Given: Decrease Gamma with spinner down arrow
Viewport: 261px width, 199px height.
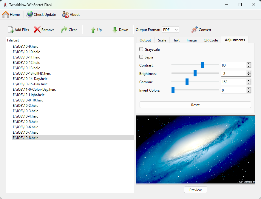Looking at the screenshot, I should click(x=249, y=83).
